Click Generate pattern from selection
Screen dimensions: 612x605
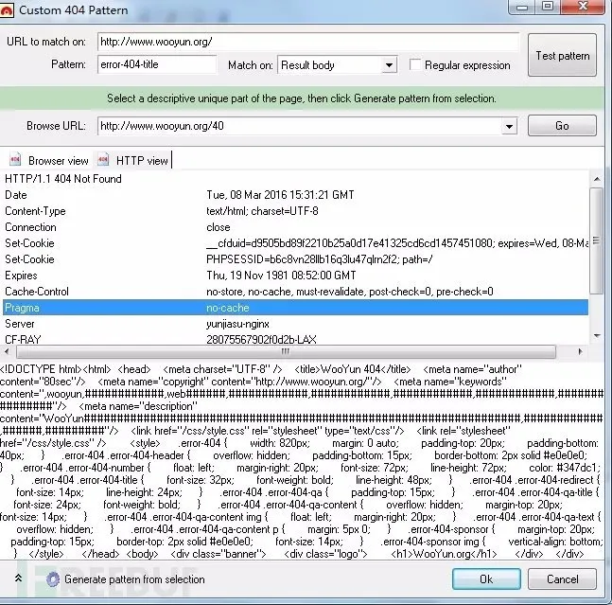pos(134,579)
